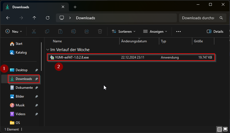Open the three-dot more options menu
The image size is (230, 133).
tap(178, 31)
